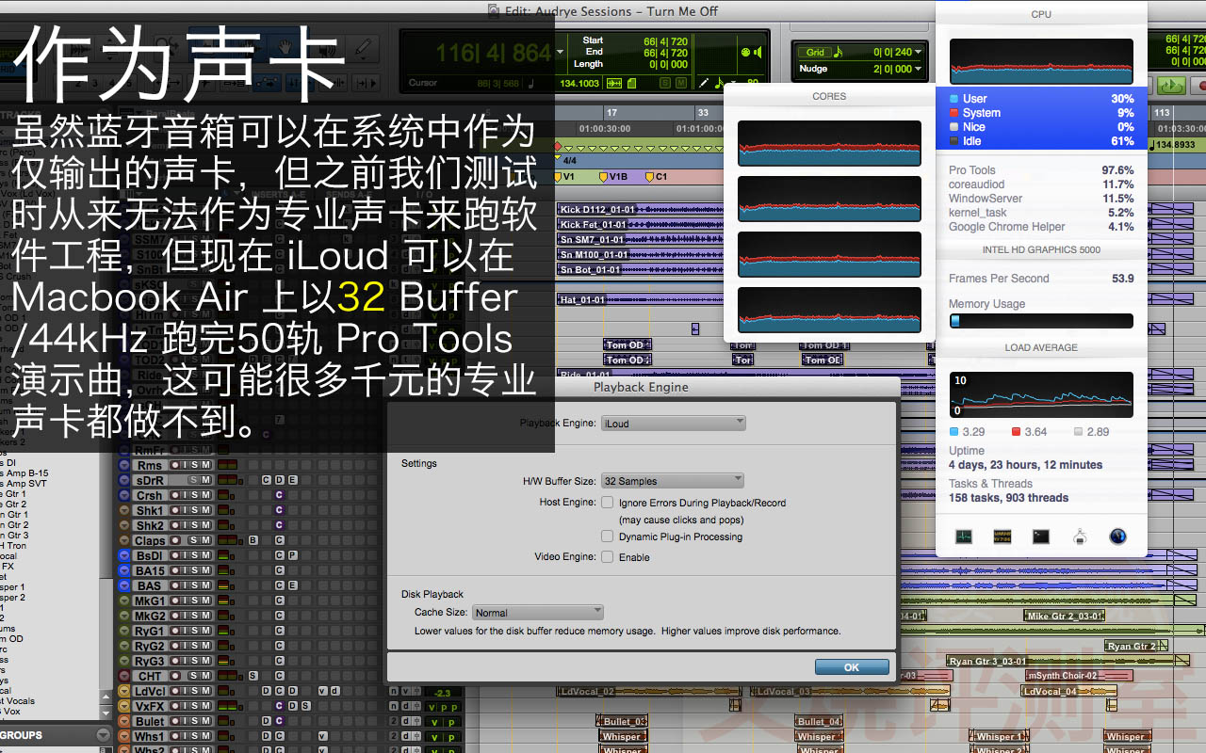Open the Nudge value dropdown arrow

coord(919,69)
